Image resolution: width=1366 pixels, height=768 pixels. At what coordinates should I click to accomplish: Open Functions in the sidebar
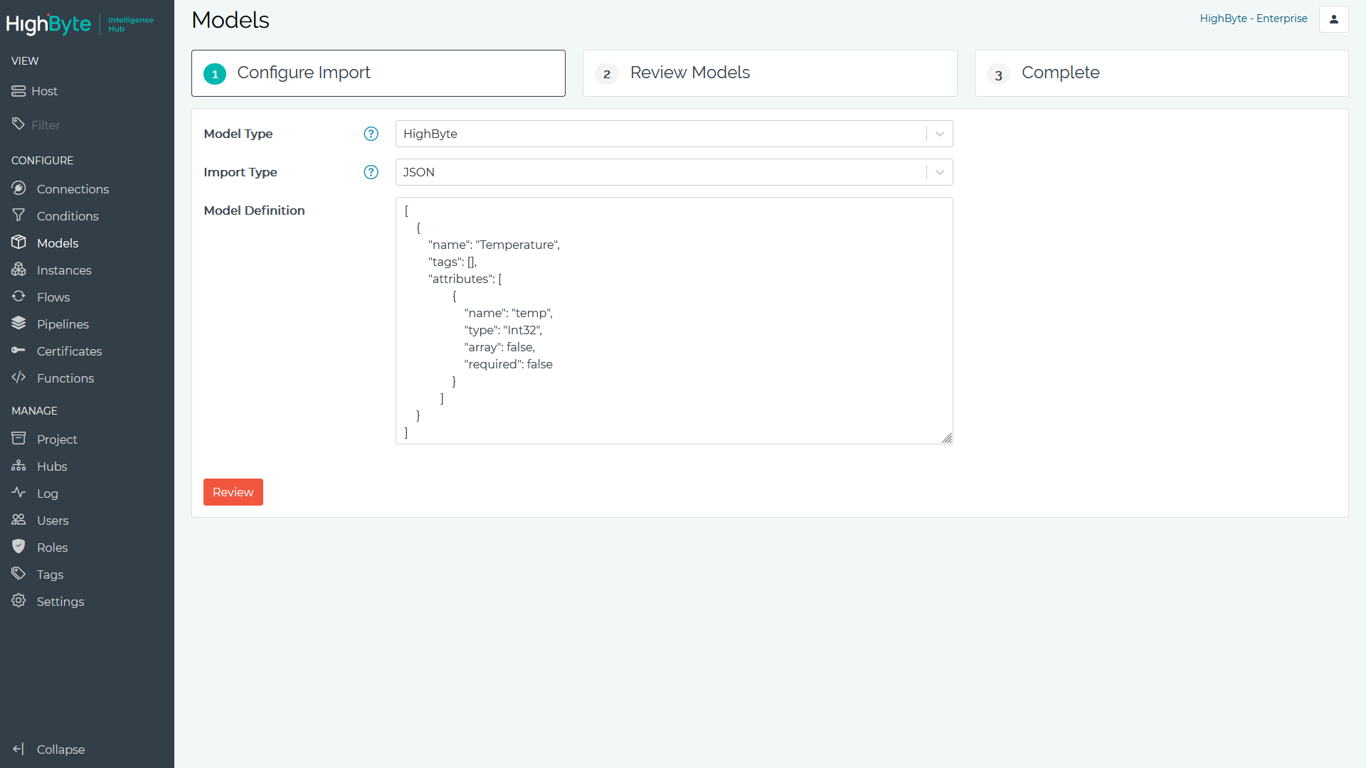[x=65, y=378]
